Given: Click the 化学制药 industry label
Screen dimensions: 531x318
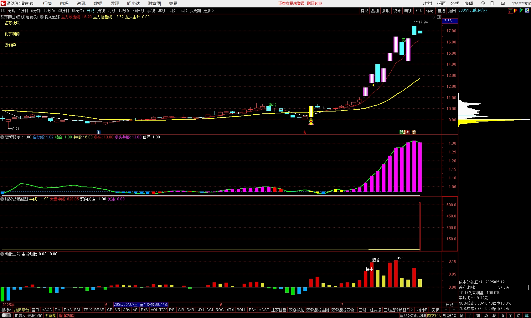Looking at the screenshot, I should pyautogui.click(x=12, y=34).
